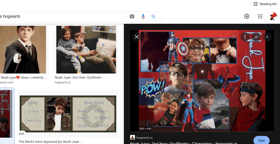Viewport: 280px width, 144px height.
Task: Open the Google account profile avatar
Action: (273, 16)
